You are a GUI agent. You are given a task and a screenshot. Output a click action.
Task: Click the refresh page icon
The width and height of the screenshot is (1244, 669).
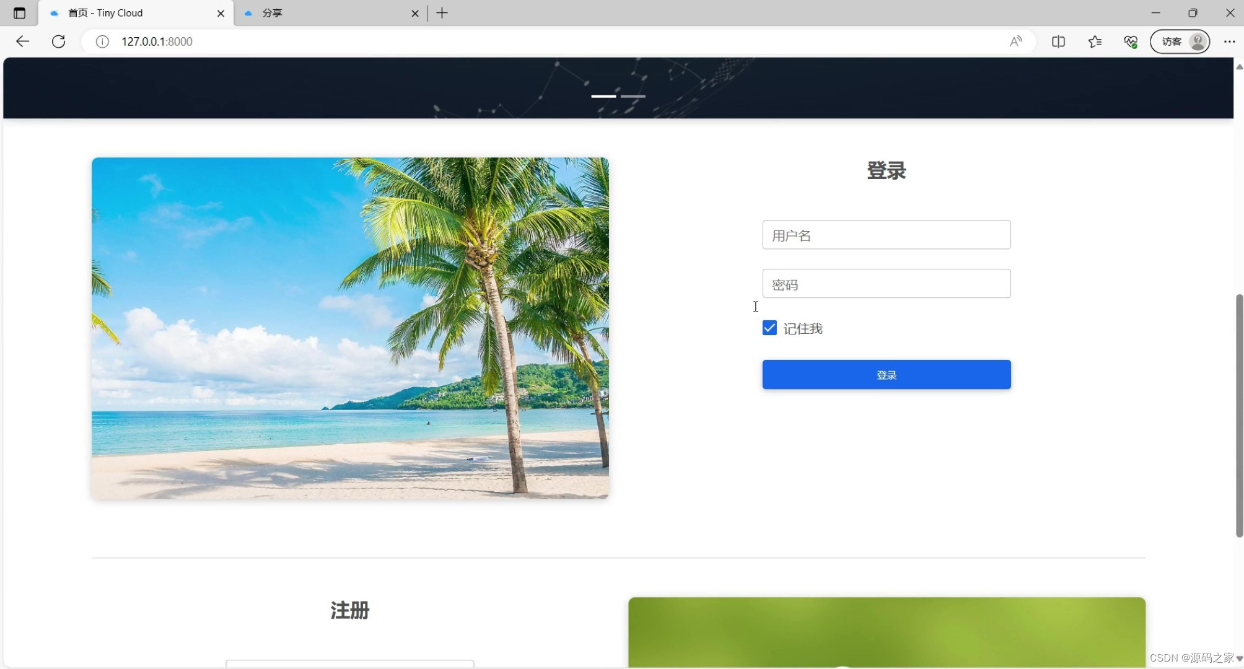[x=58, y=42]
